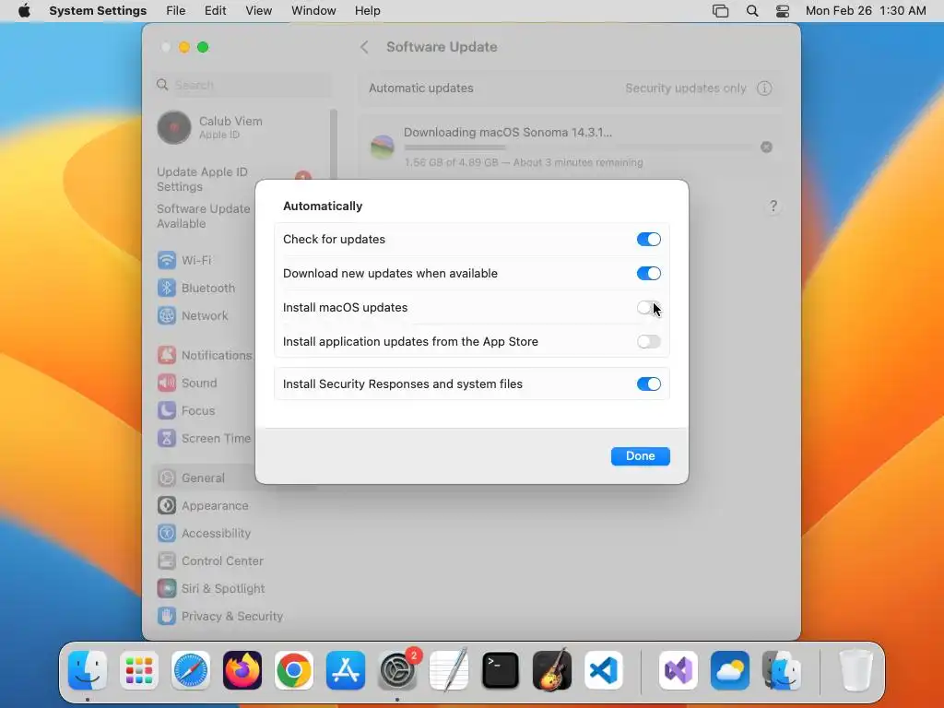The width and height of the screenshot is (944, 708).
Task: Click the Software Update help button
Action: pos(773,206)
